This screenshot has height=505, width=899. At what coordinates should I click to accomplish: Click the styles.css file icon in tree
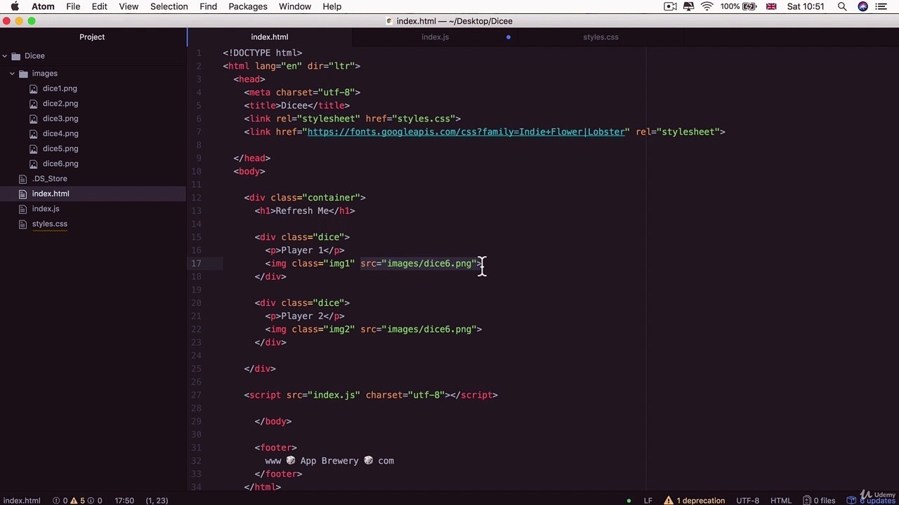click(x=23, y=224)
